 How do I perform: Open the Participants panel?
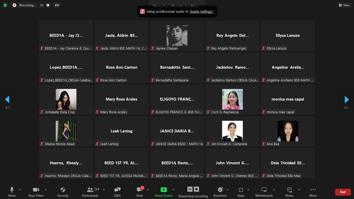(x=90, y=192)
